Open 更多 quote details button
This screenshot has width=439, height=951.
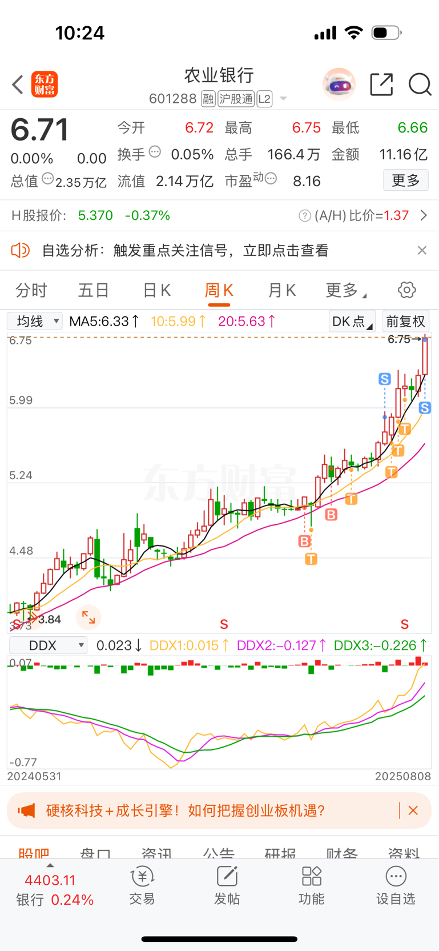406,180
